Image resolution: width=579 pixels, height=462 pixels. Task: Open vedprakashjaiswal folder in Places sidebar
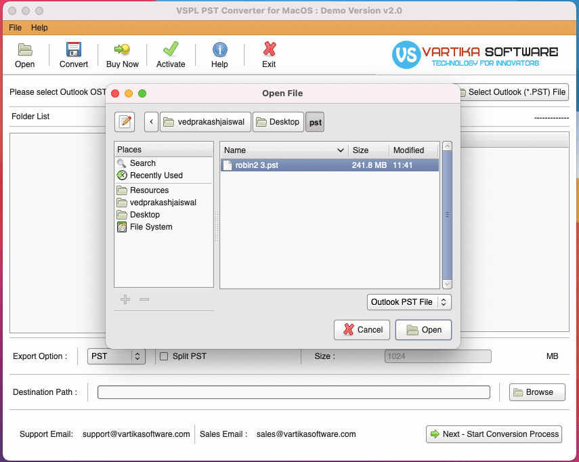(x=164, y=203)
